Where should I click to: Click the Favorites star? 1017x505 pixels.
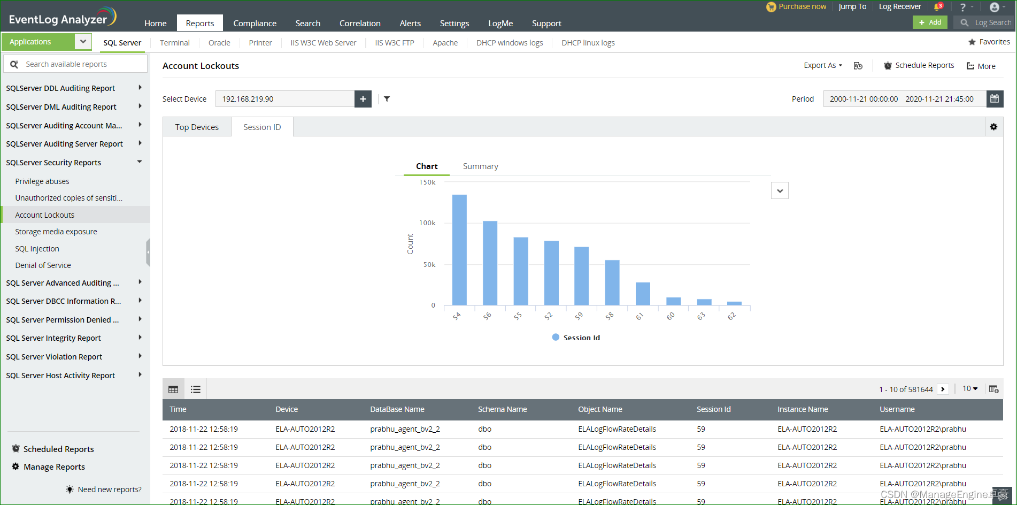[x=972, y=42]
